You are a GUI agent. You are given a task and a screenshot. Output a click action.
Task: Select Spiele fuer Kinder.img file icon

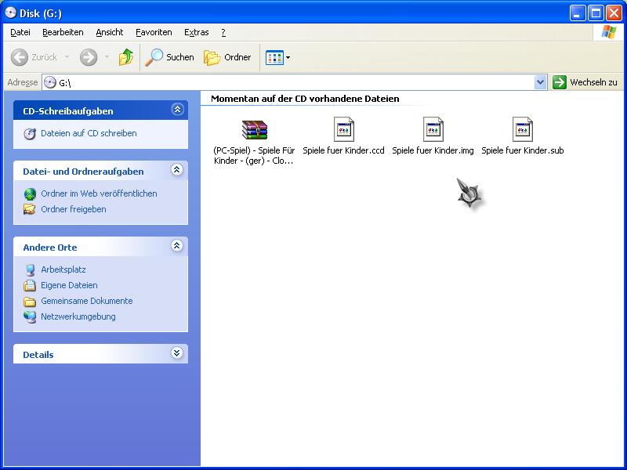click(x=433, y=130)
